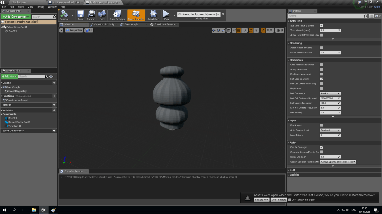Open the File menu

click(x=4, y=7)
